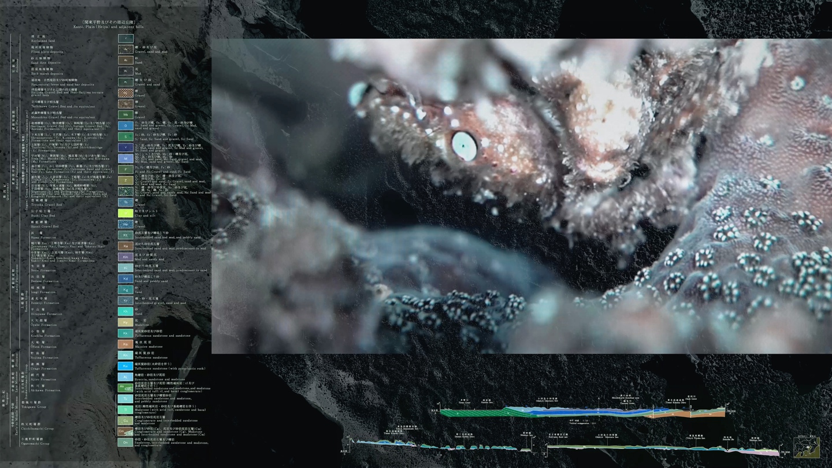832x468 pixels.
Task: Click the blue 'O' legend swatch
Action: coord(126,125)
